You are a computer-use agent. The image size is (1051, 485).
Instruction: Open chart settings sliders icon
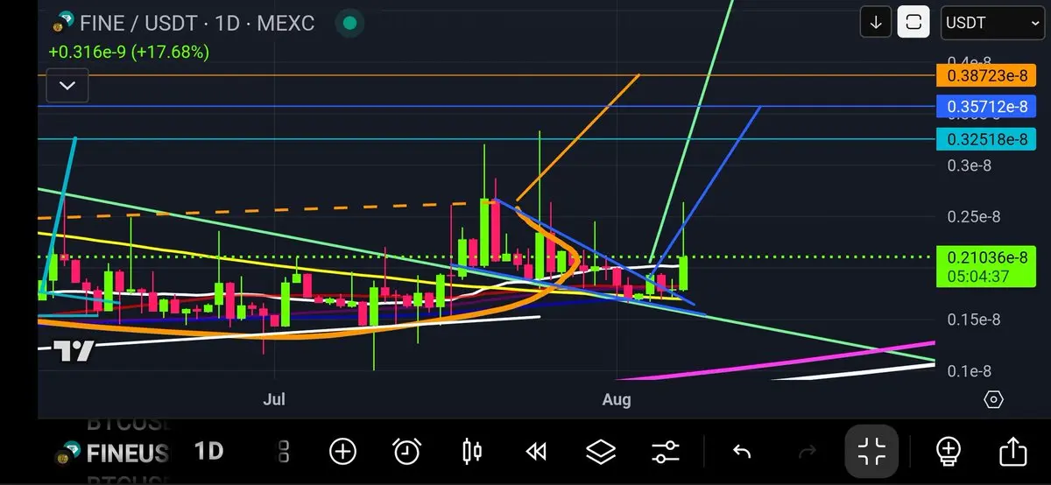pyautogui.click(x=666, y=452)
